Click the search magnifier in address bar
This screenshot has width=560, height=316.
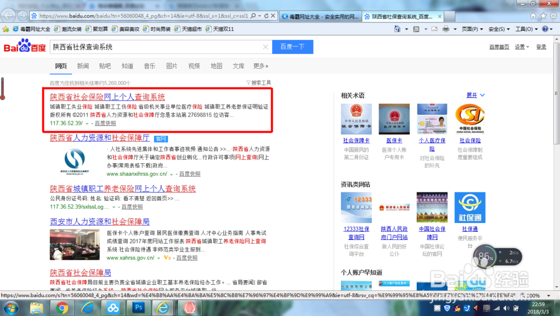[253, 16]
